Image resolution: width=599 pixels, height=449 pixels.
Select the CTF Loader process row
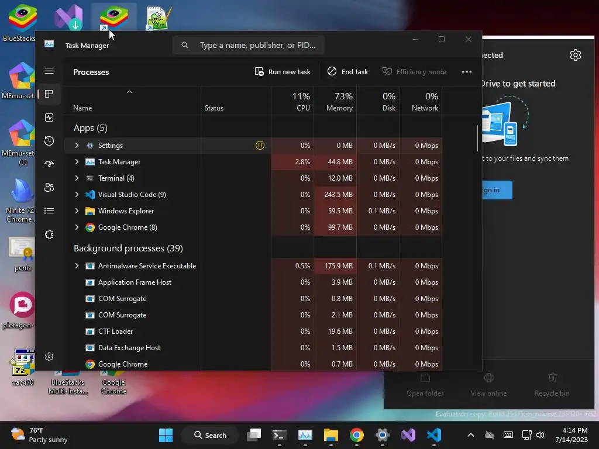[x=253, y=331]
